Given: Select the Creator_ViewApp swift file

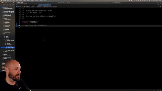Looking at the screenshot, I should [x=8, y=20].
